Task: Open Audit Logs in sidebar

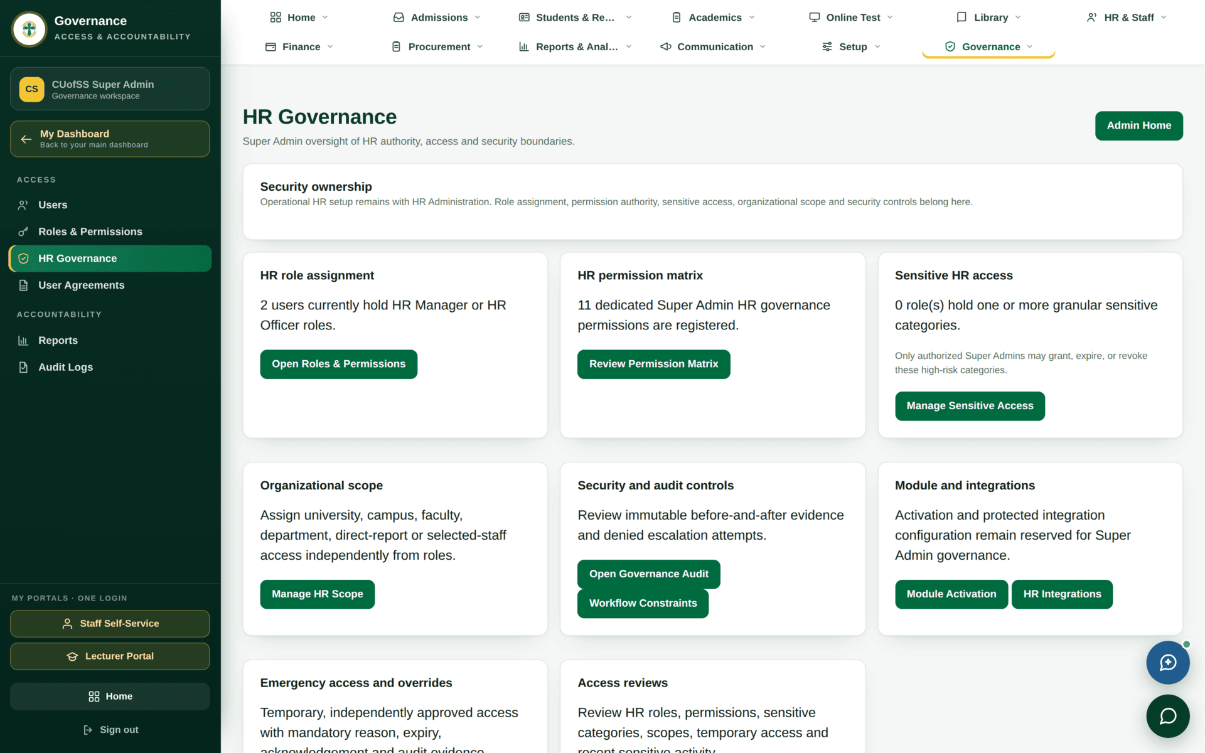Action: [110, 367]
